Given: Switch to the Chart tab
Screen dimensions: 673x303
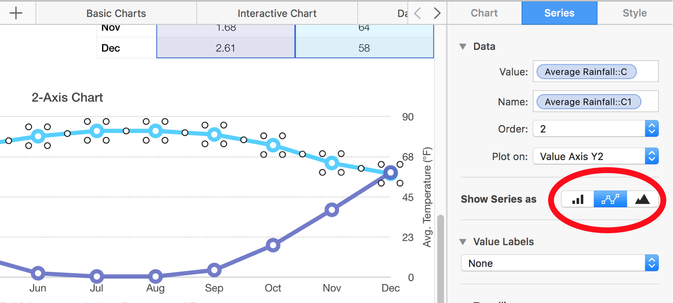Looking at the screenshot, I should [484, 13].
